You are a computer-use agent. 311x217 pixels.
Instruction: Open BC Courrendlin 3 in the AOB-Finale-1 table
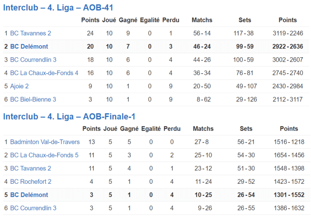[x=33, y=208]
